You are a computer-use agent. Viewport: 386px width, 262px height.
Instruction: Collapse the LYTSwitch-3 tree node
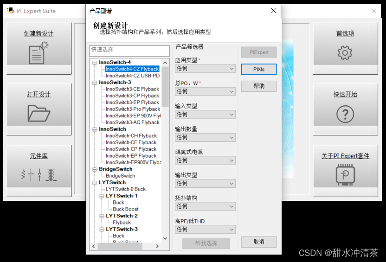click(x=102, y=230)
